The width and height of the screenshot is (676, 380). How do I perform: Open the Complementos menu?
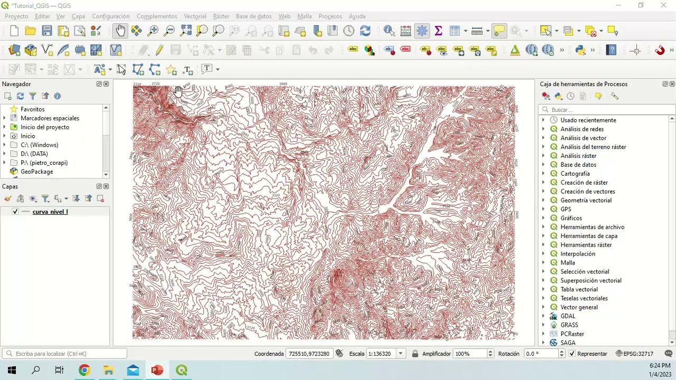click(157, 16)
